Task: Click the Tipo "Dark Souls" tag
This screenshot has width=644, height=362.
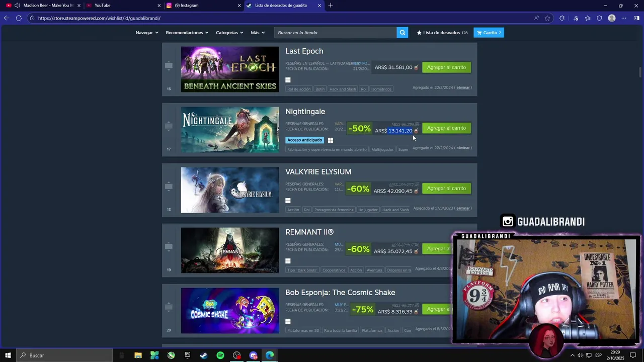Action: click(302, 270)
